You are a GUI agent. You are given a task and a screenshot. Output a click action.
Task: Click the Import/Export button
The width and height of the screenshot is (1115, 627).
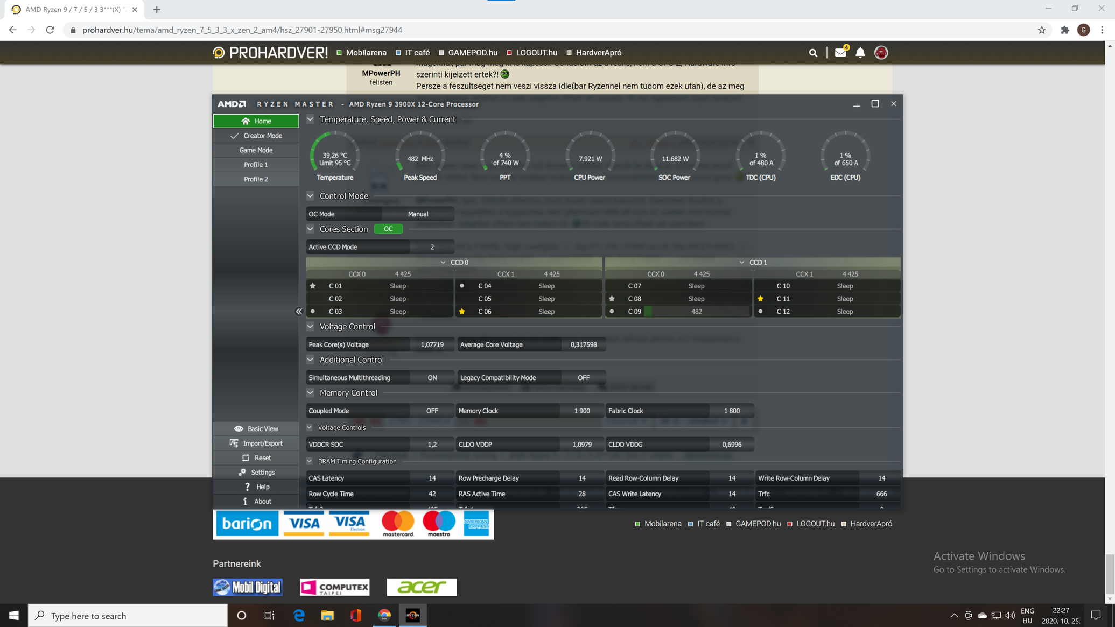click(256, 443)
